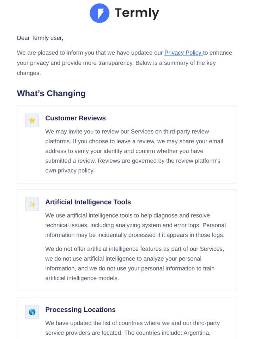Open the Privacy Policy link
254x339 pixels.
183,53
